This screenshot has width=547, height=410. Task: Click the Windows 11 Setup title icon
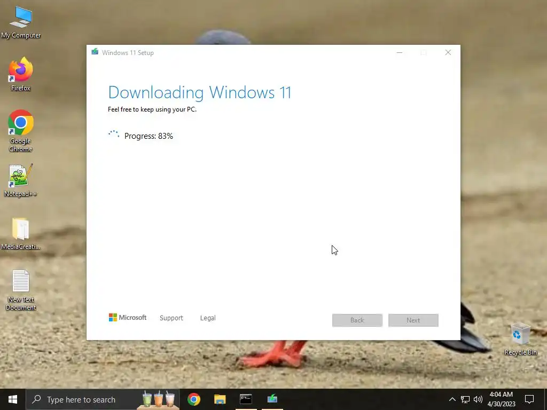[95, 52]
